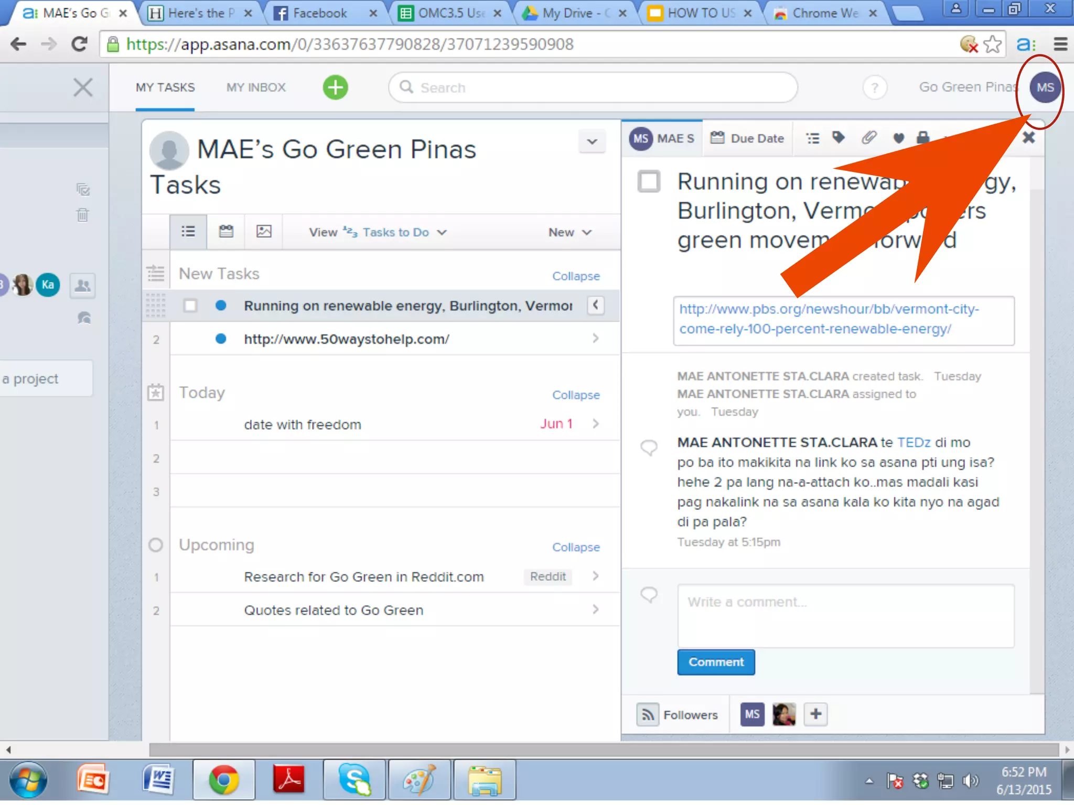Click the tag icon in task toolbar
The width and height of the screenshot is (1074, 805).
coord(839,138)
